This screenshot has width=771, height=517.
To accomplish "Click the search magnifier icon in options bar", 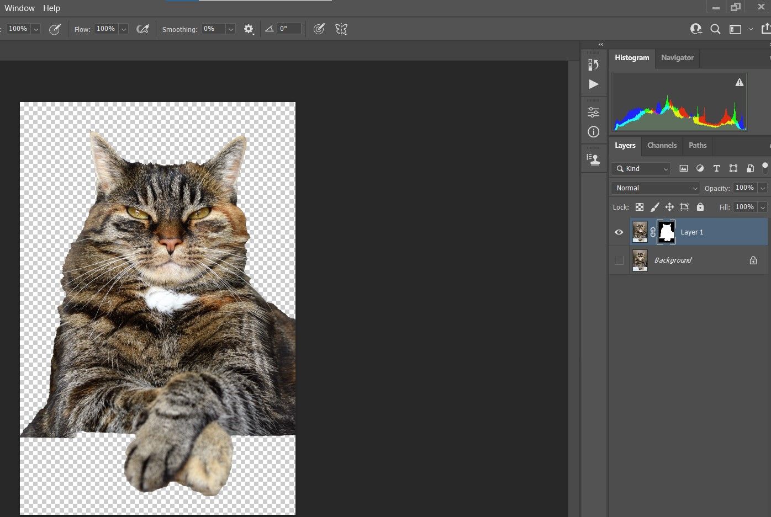I will point(715,29).
